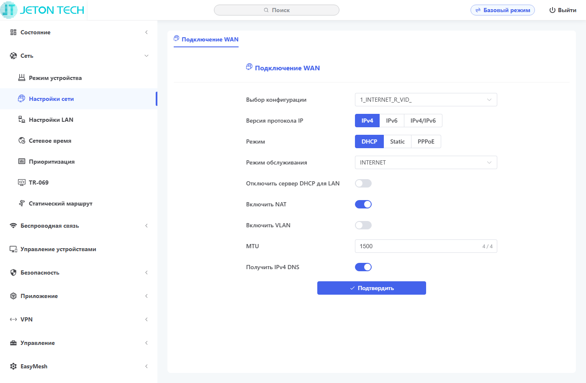The image size is (586, 383).
Task: Switch to Базовый режим
Action: (502, 10)
